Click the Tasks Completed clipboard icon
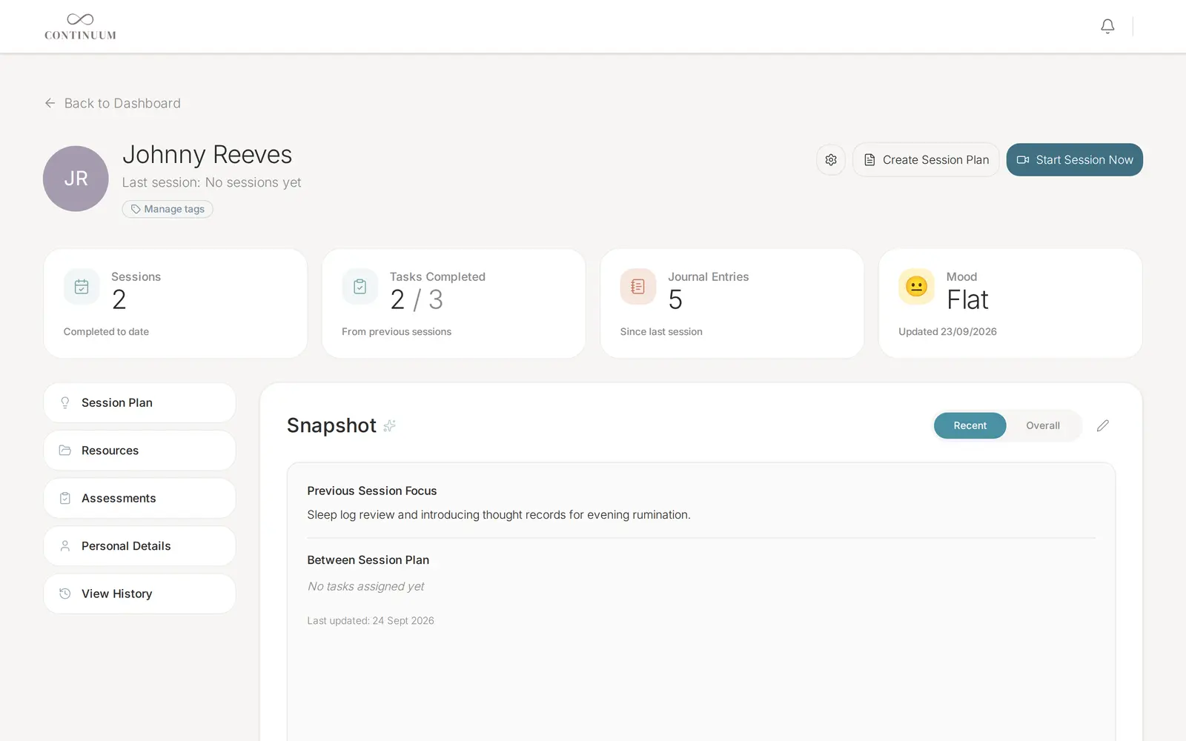The height and width of the screenshot is (741, 1186). (x=360, y=287)
